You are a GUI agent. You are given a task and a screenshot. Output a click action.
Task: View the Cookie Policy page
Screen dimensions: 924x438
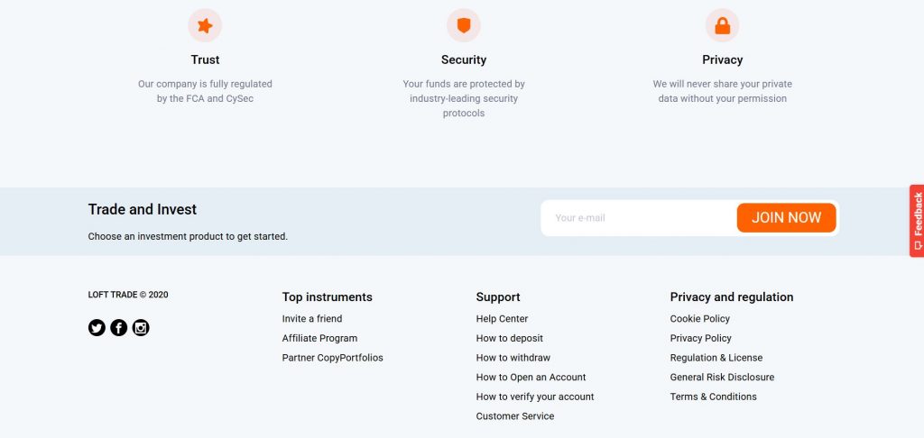pyautogui.click(x=699, y=319)
